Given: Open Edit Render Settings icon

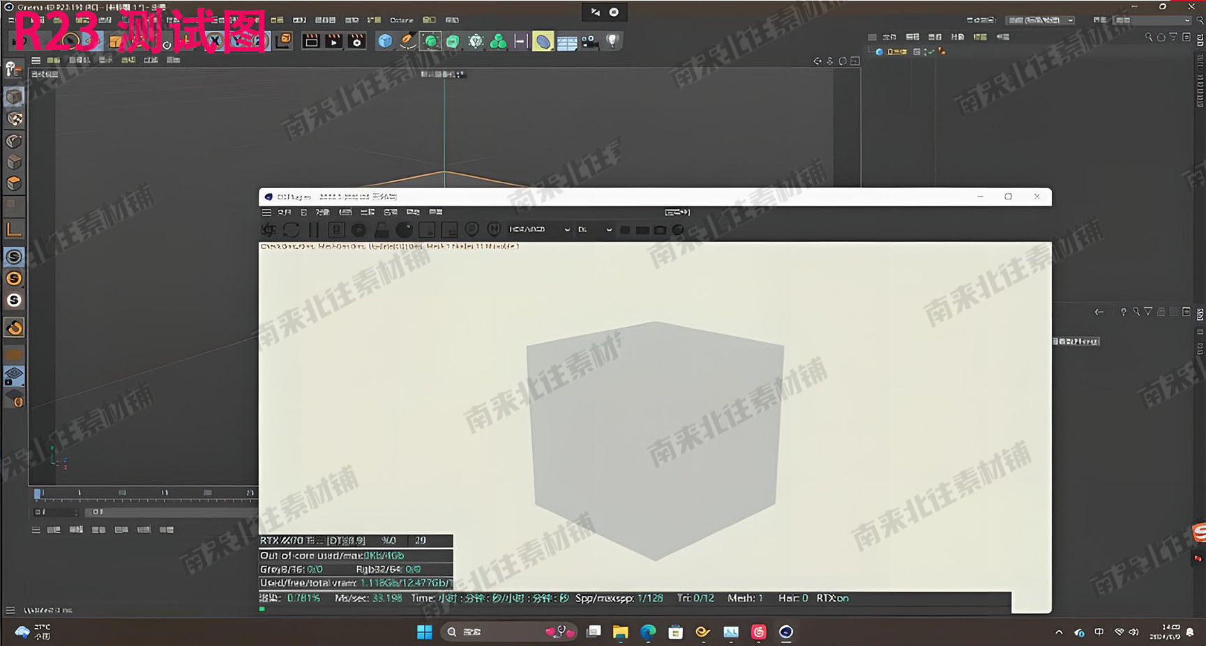Looking at the screenshot, I should click(x=357, y=41).
